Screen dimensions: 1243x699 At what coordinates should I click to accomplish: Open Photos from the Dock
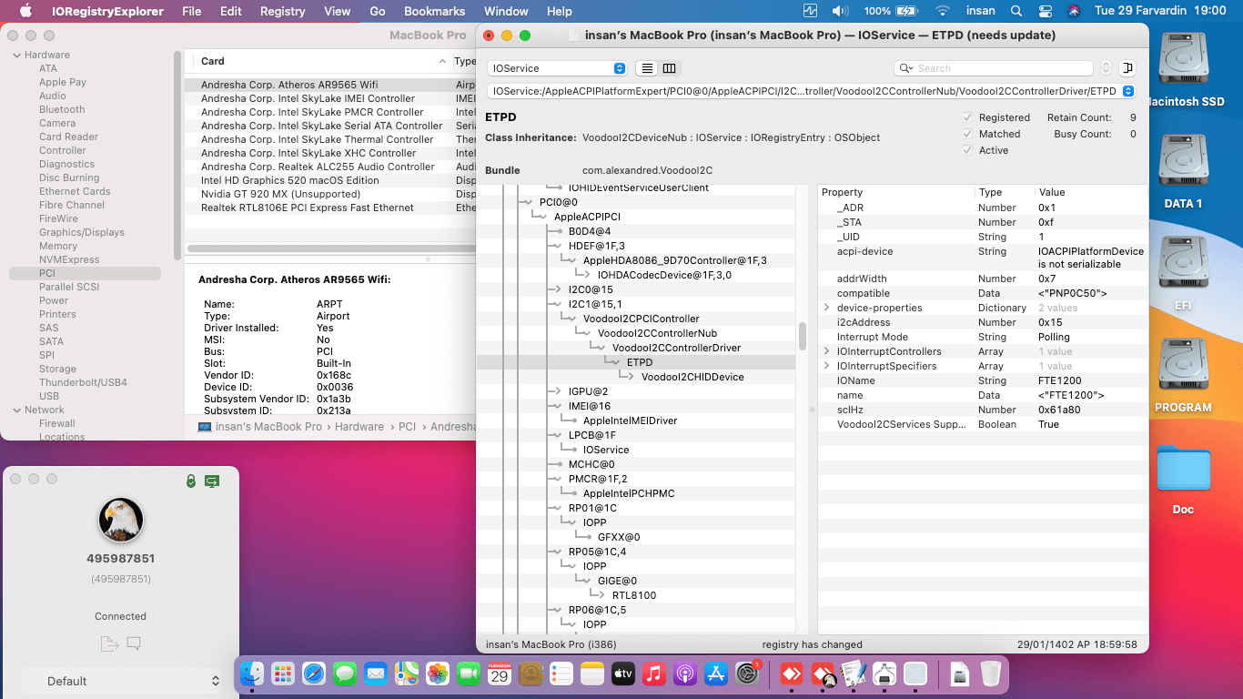(x=438, y=674)
